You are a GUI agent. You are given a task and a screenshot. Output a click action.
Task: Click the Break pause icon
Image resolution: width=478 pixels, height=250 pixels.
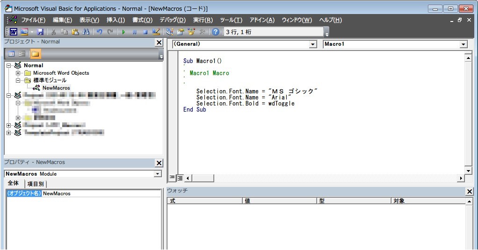click(x=134, y=32)
